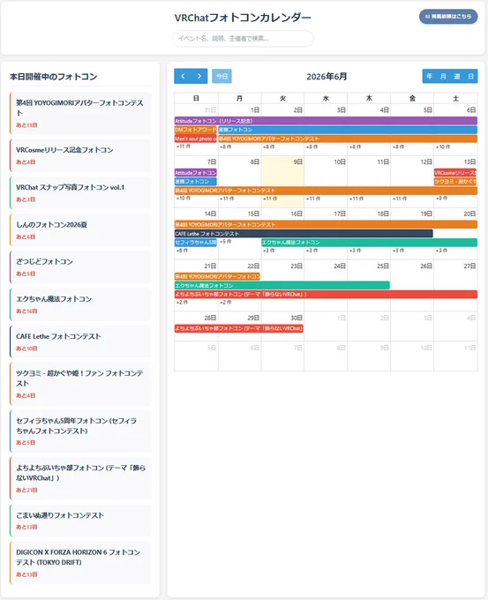Expand +10 件 more link under 7日
The height and width of the screenshot is (600, 488).
point(184,199)
